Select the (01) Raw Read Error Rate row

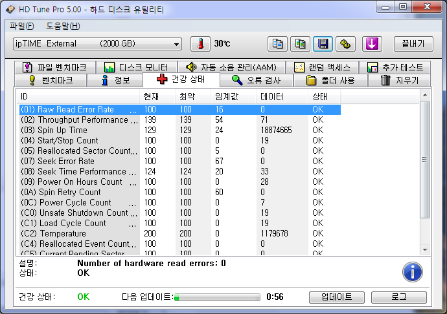click(x=180, y=109)
